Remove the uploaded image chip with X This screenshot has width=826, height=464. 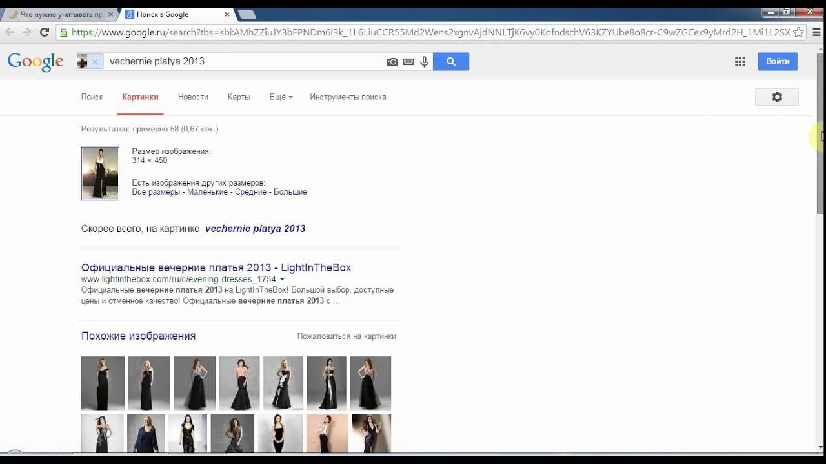(95, 62)
